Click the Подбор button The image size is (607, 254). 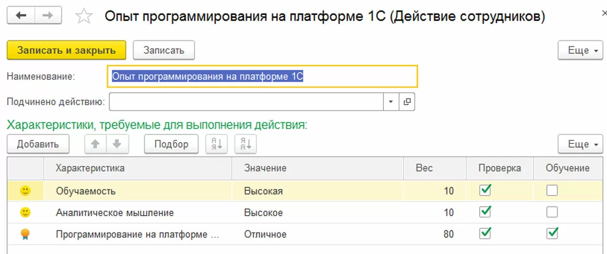(171, 144)
